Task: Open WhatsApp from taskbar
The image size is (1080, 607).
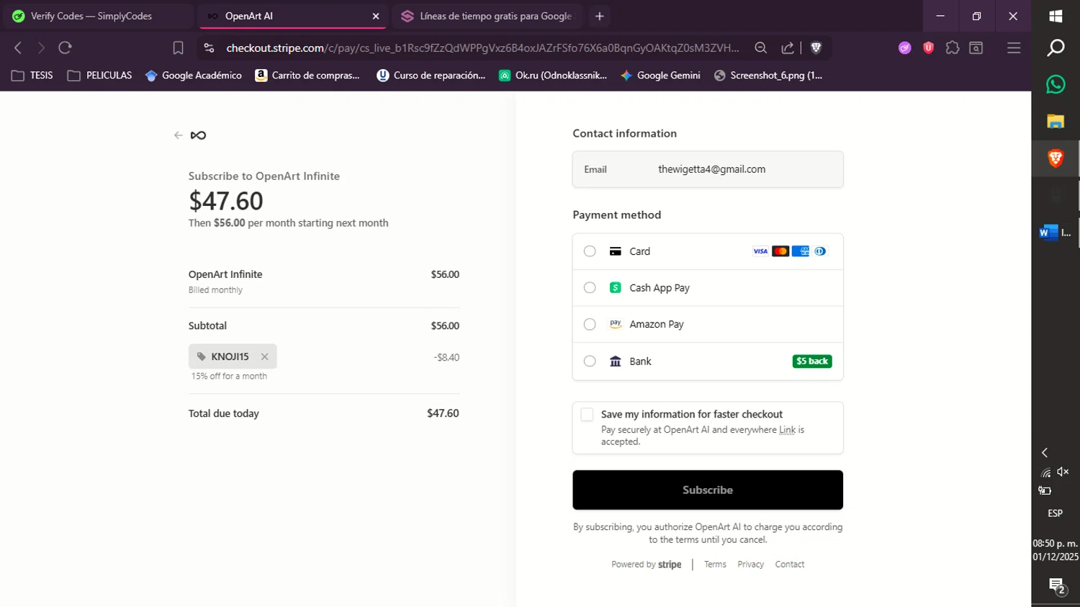Action: [1056, 84]
